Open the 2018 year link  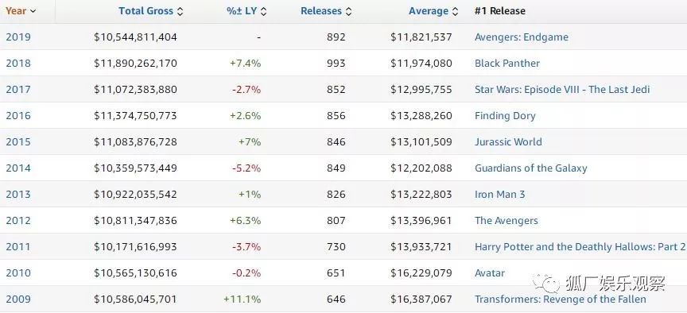(18, 63)
